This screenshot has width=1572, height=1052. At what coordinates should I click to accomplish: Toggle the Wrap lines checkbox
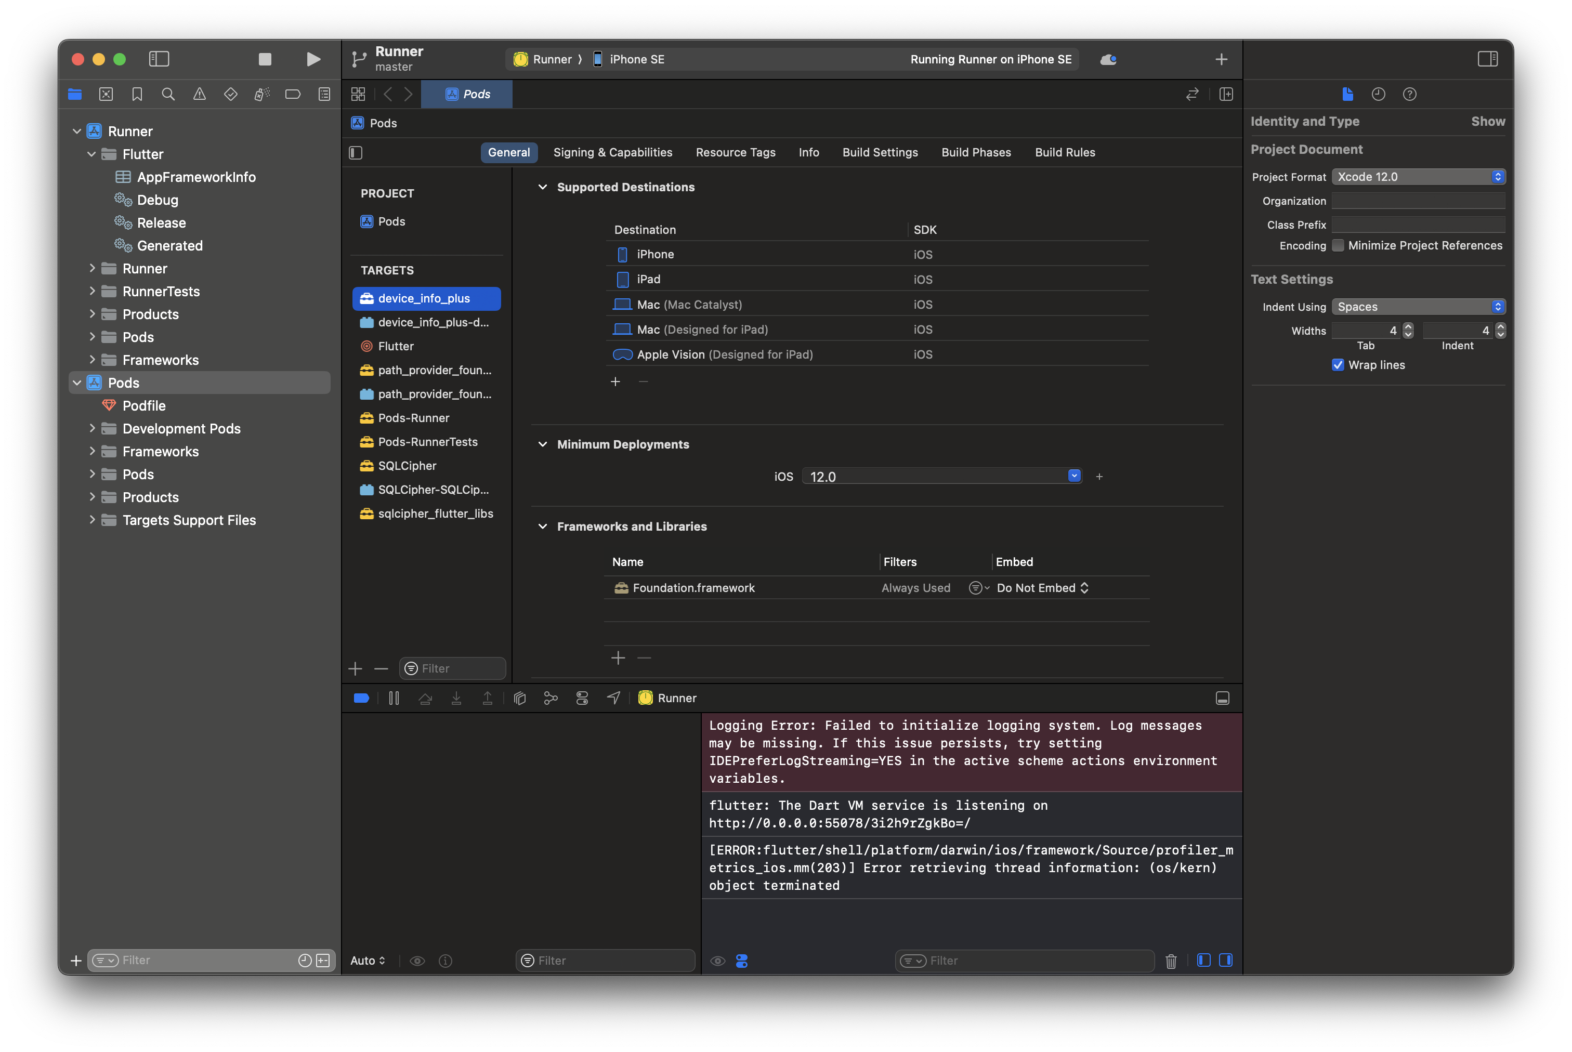[x=1338, y=365]
